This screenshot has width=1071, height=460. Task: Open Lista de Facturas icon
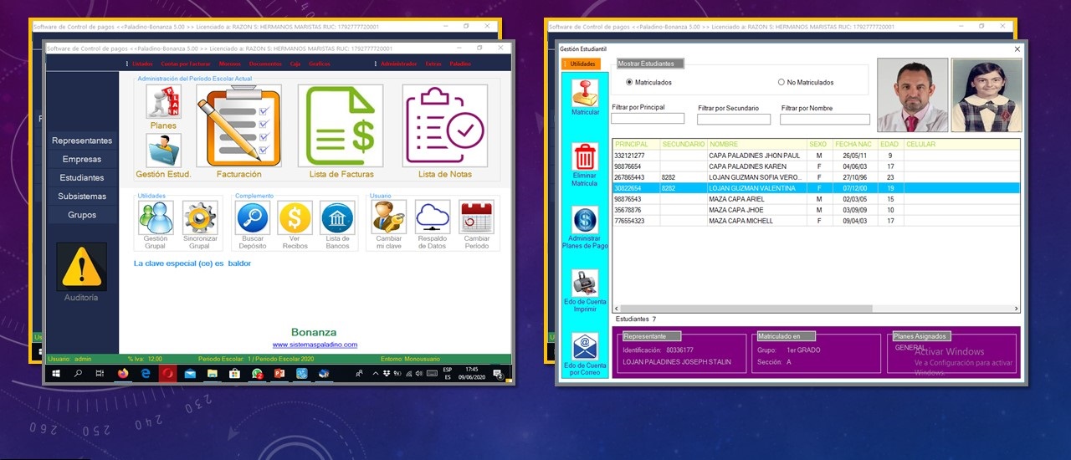[341, 125]
